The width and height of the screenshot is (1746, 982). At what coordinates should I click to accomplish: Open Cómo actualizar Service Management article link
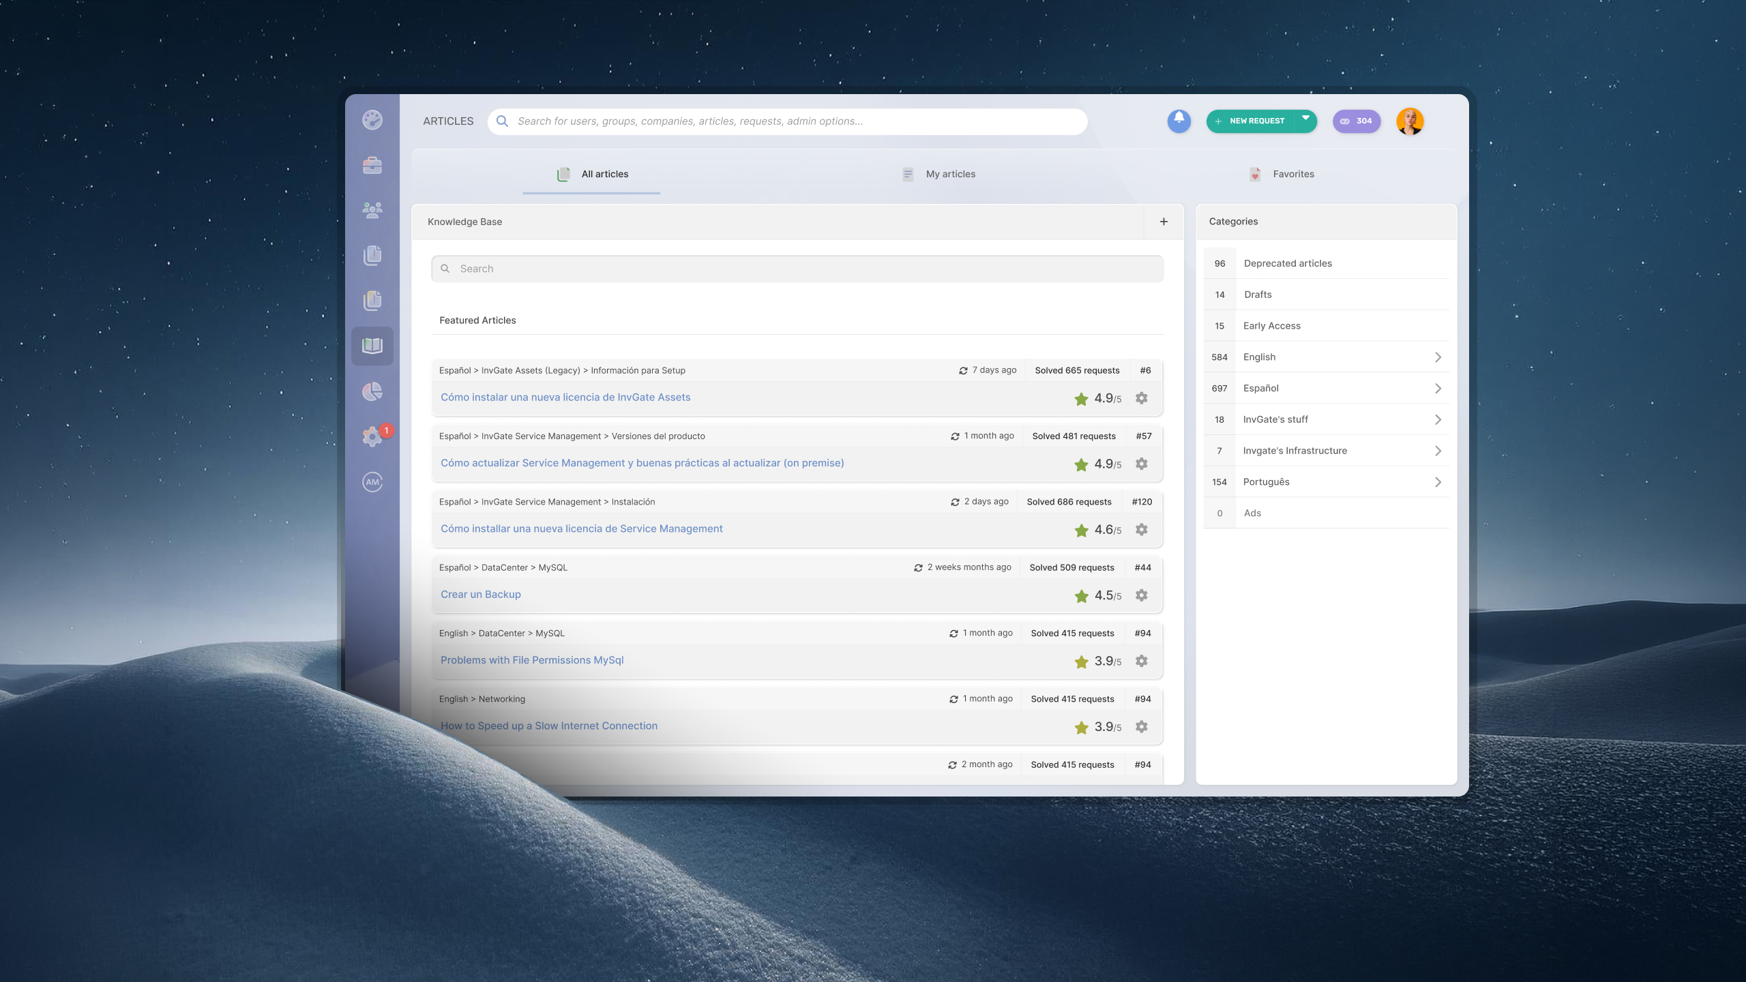[x=642, y=463]
